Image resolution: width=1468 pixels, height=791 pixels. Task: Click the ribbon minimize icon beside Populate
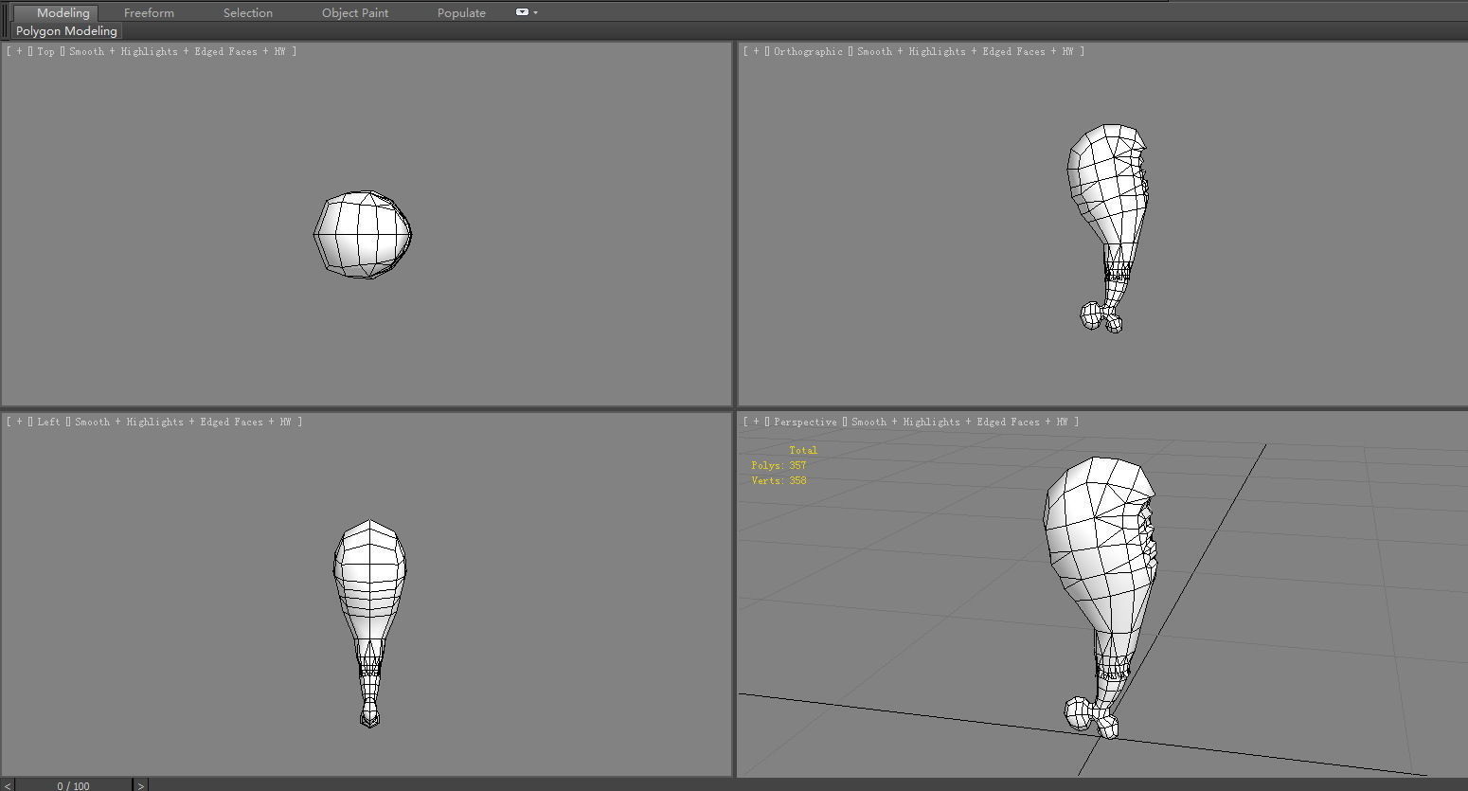521,12
